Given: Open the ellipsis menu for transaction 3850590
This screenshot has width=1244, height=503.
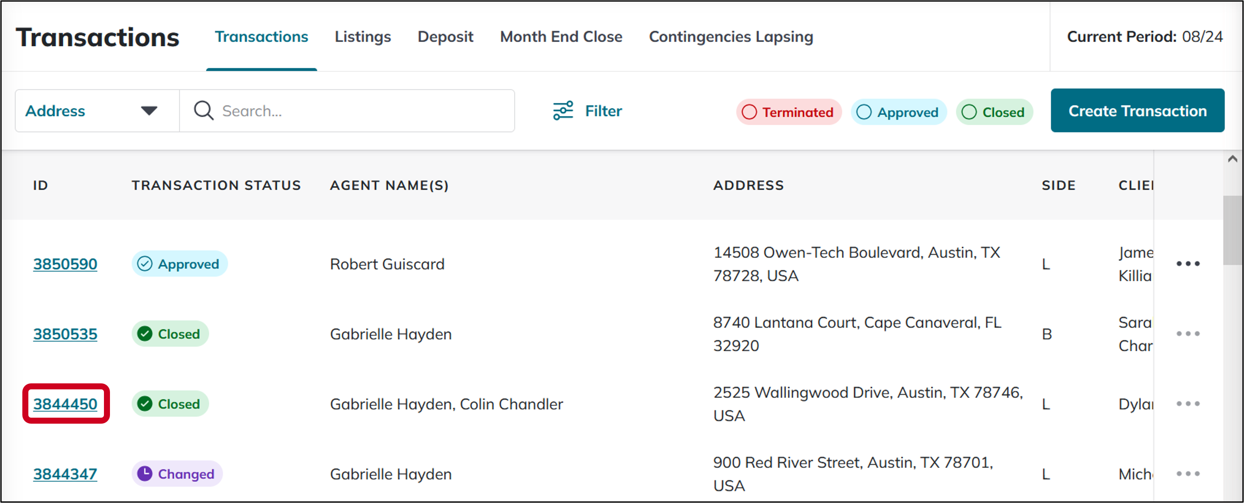Looking at the screenshot, I should point(1189,263).
